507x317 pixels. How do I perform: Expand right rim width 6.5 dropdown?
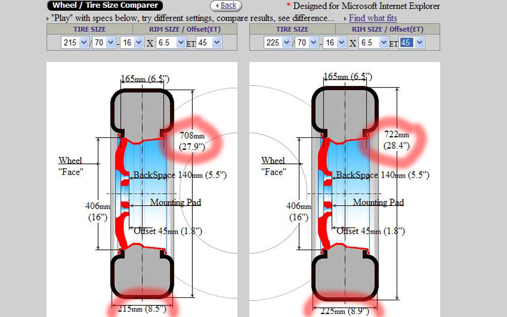374,43
